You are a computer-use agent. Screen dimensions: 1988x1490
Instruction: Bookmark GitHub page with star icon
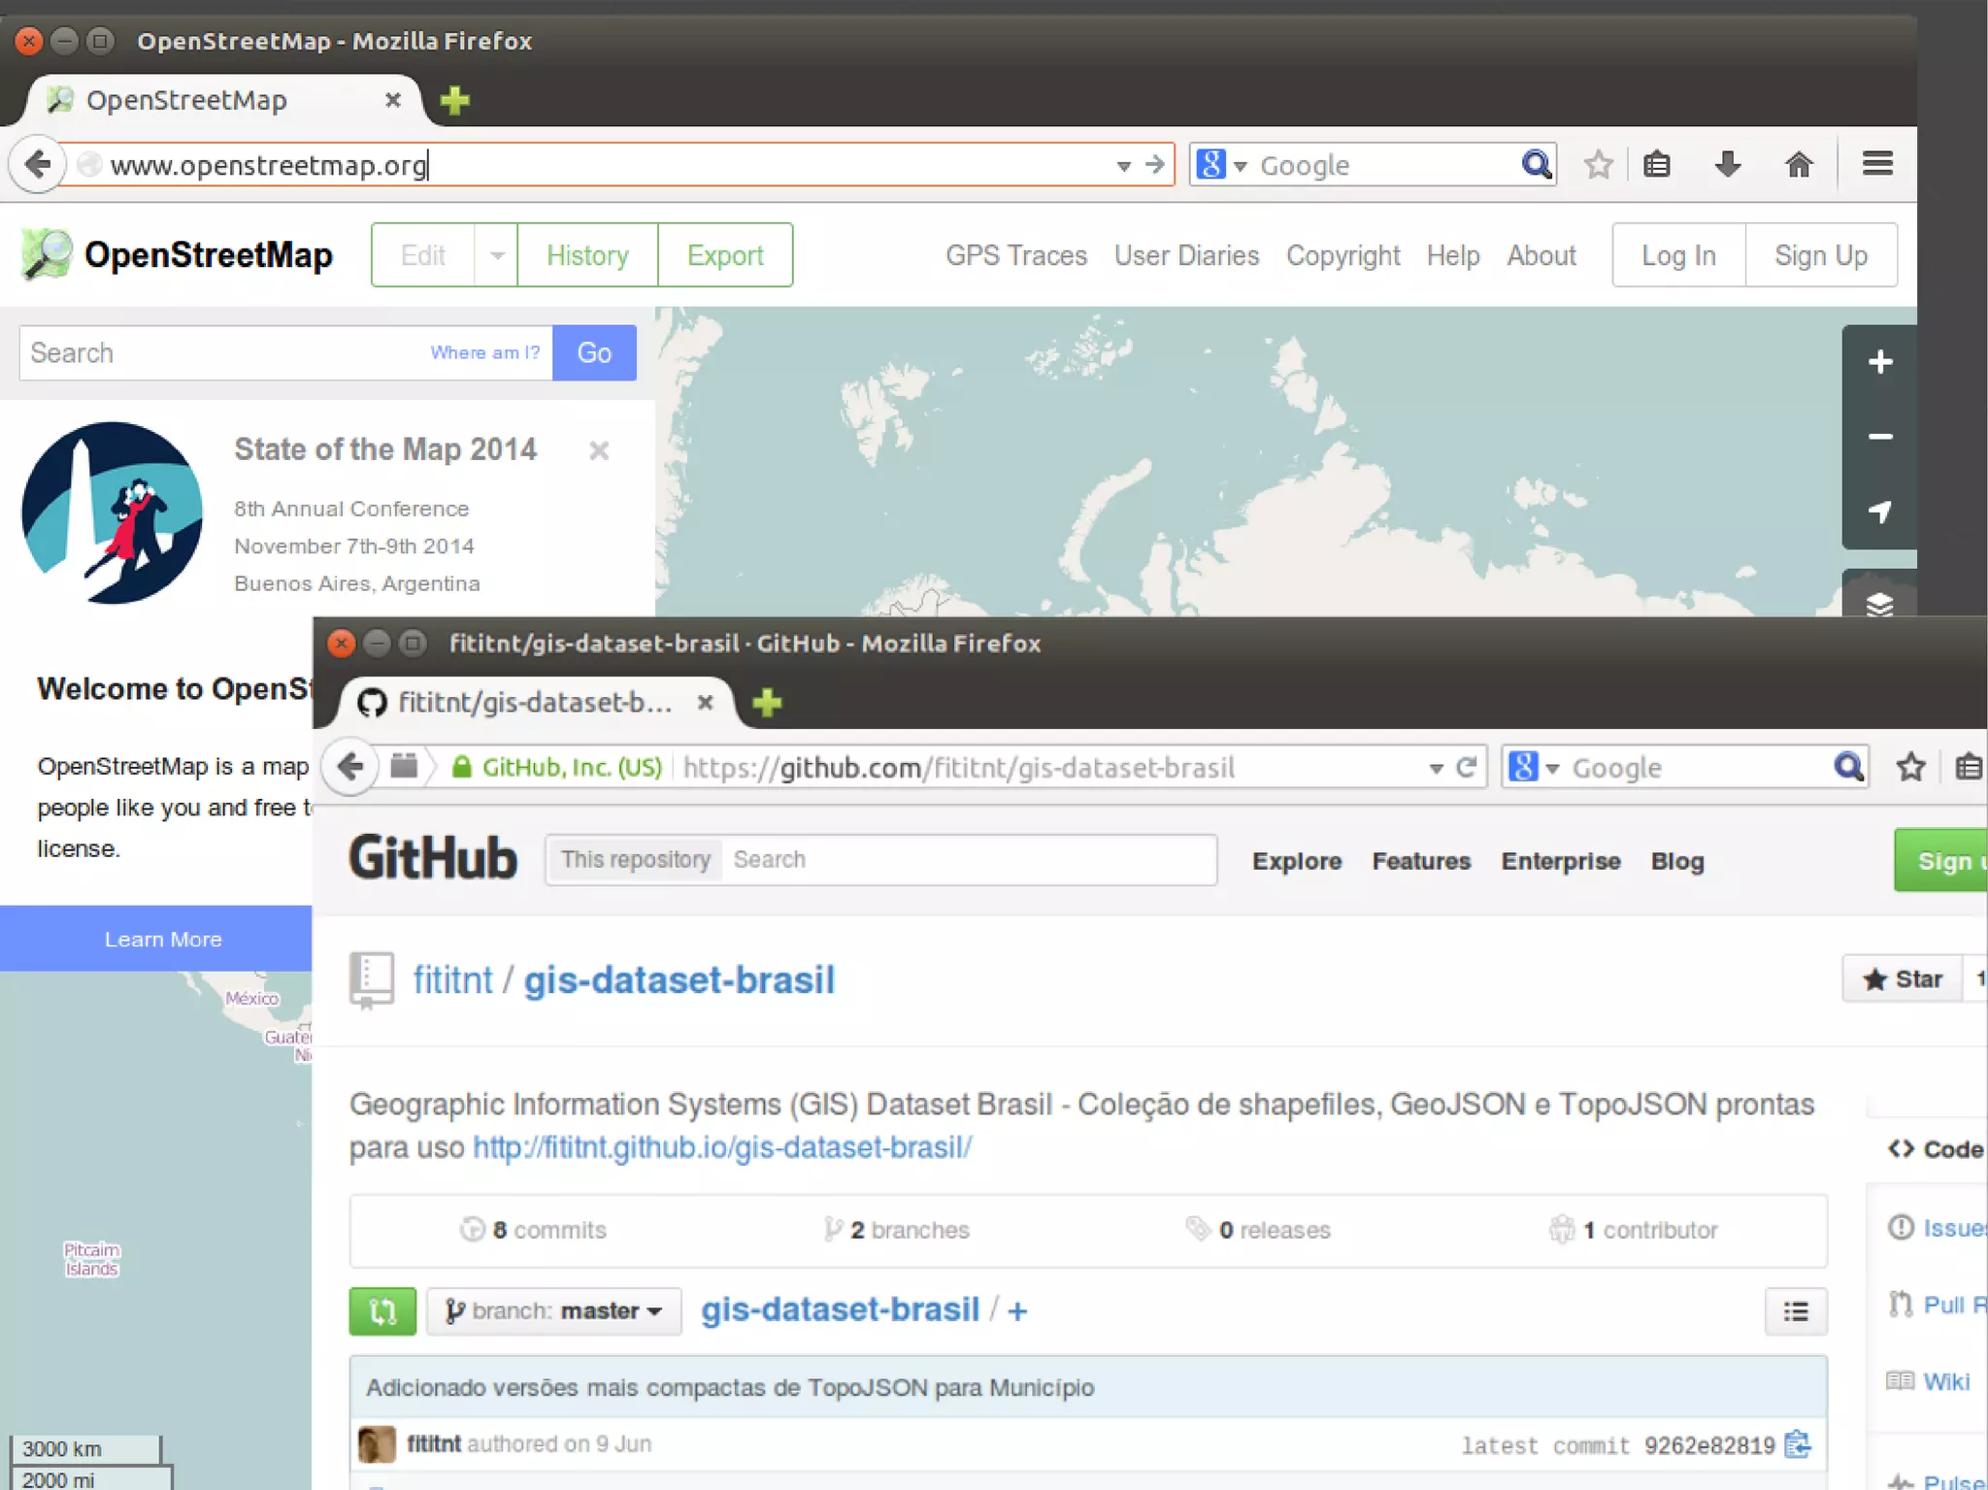point(1910,767)
